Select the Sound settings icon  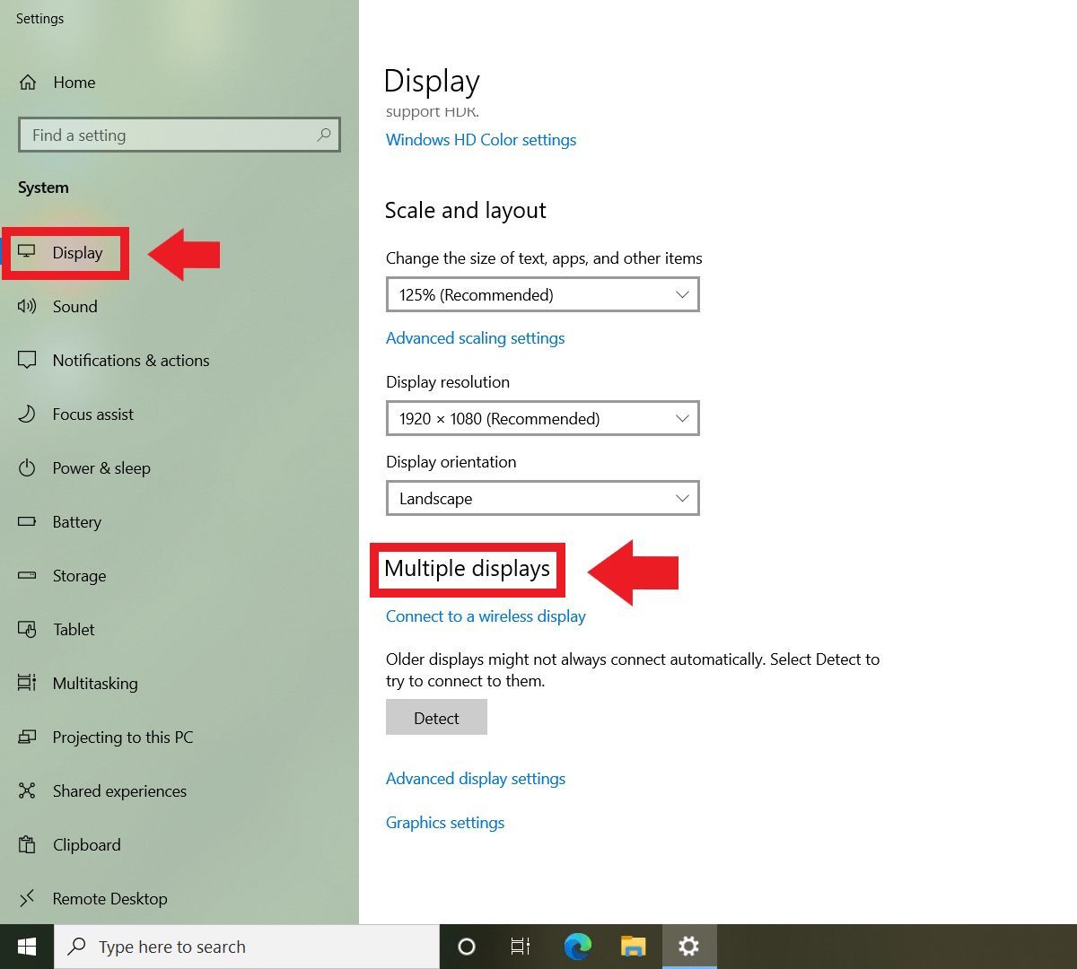point(27,307)
